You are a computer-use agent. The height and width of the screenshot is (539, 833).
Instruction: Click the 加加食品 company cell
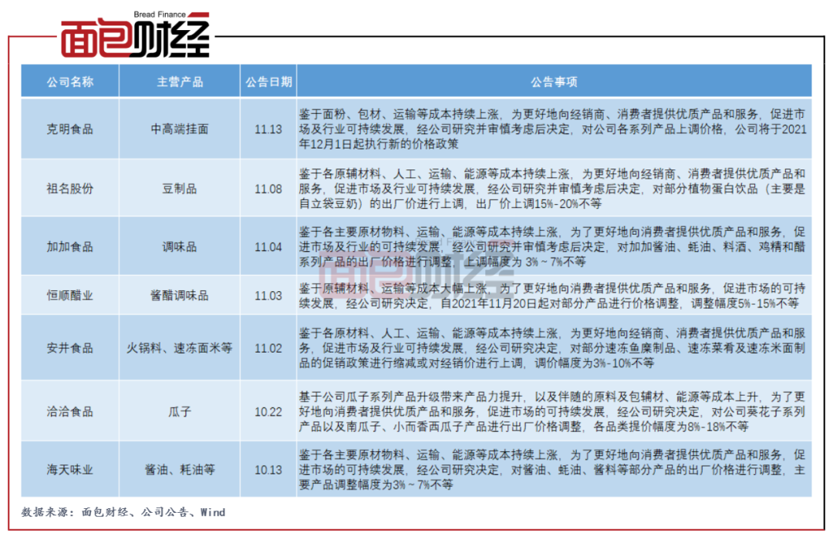70,246
